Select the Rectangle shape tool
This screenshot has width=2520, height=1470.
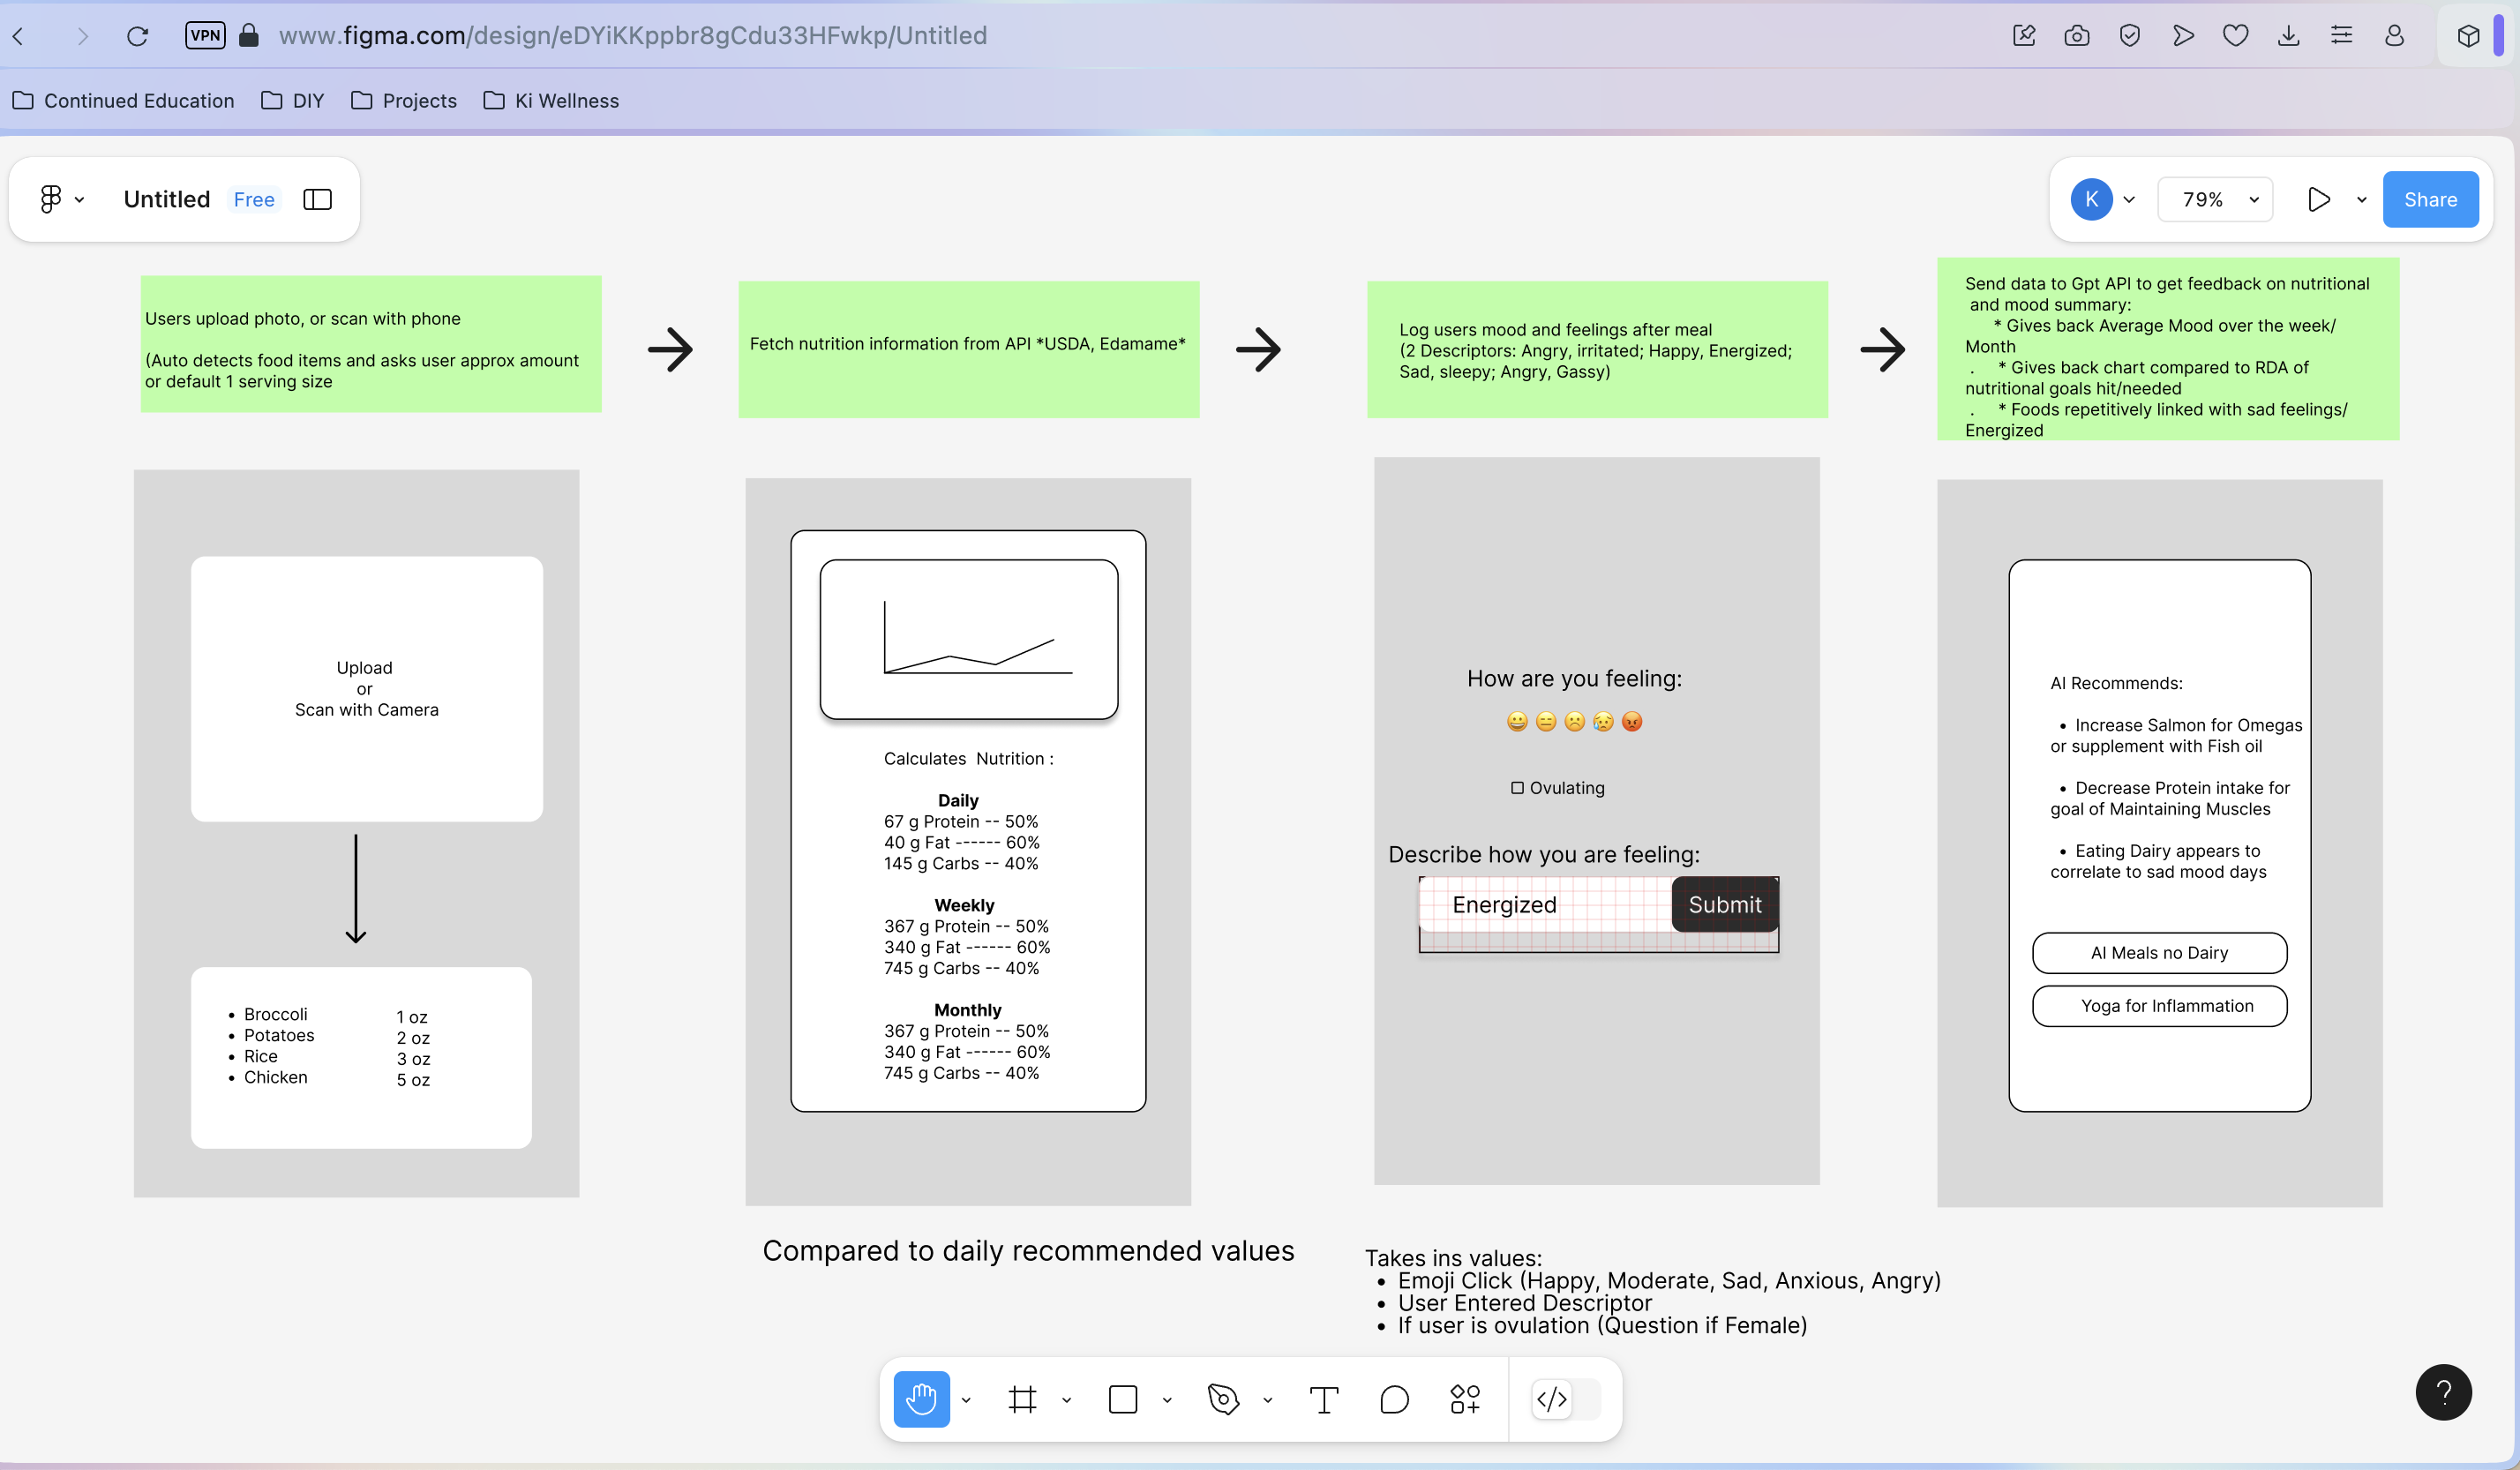click(1123, 1399)
